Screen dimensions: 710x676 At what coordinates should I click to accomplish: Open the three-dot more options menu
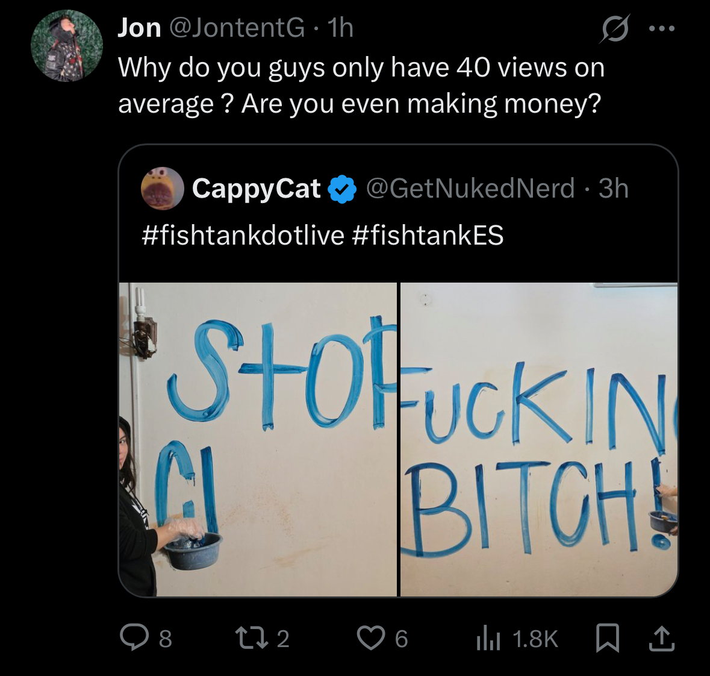662,28
